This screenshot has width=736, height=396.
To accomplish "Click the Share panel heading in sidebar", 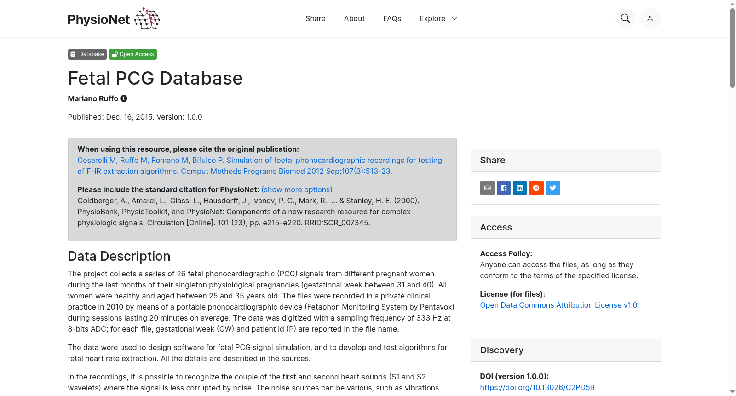I will pos(493,160).
